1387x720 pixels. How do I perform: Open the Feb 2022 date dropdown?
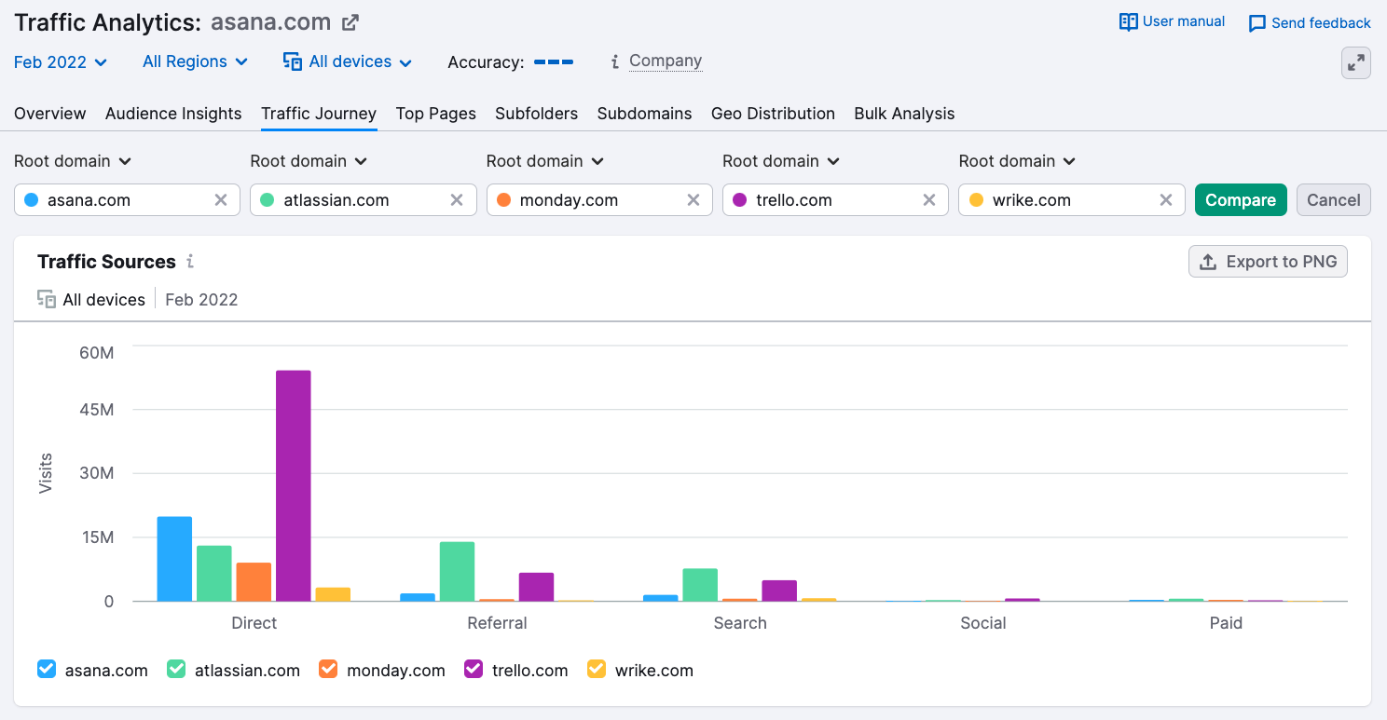pyautogui.click(x=61, y=62)
